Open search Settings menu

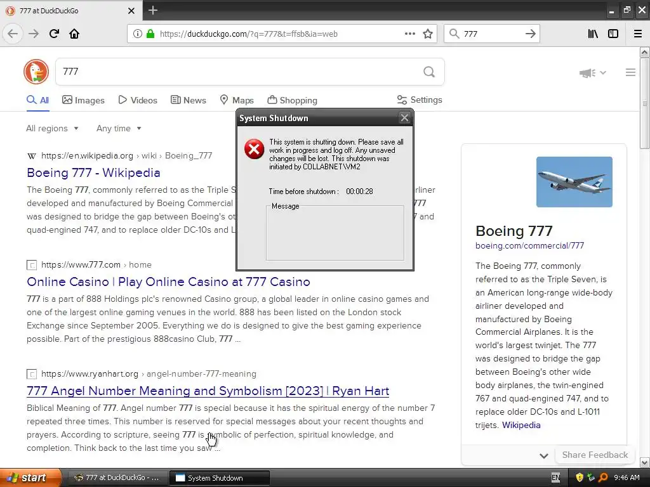point(420,100)
